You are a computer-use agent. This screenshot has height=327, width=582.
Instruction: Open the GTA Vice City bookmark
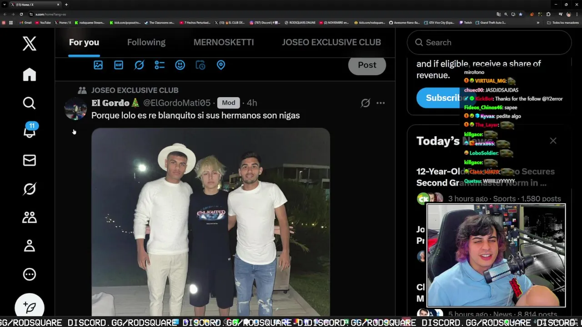(x=439, y=23)
